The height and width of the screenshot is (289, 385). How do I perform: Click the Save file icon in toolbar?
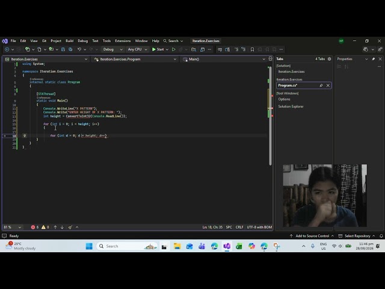pyautogui.click(x=63, y=49)
